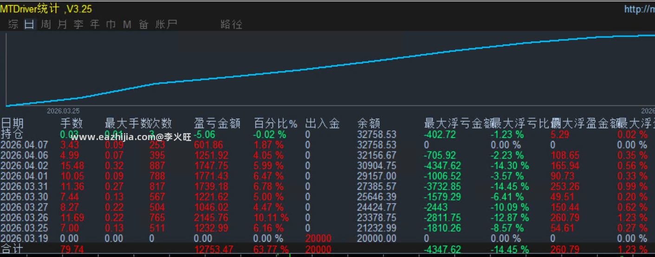
Task: Select the 2026.03.19 date row
Action: click(x=24, y=238)
